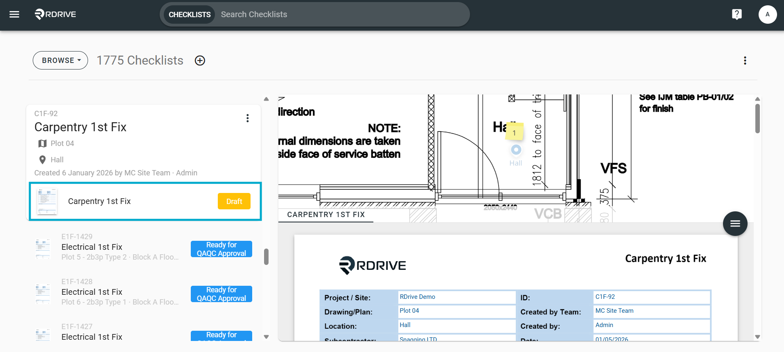Click the C1F-92 ID field

click(x=652, y=297)
